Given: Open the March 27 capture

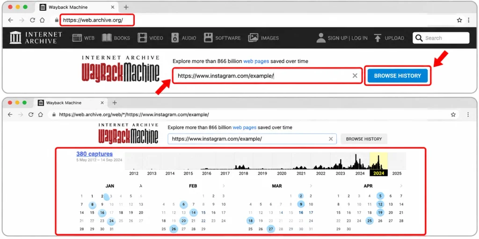Looking at the screenshot, I should click(271, 229).
